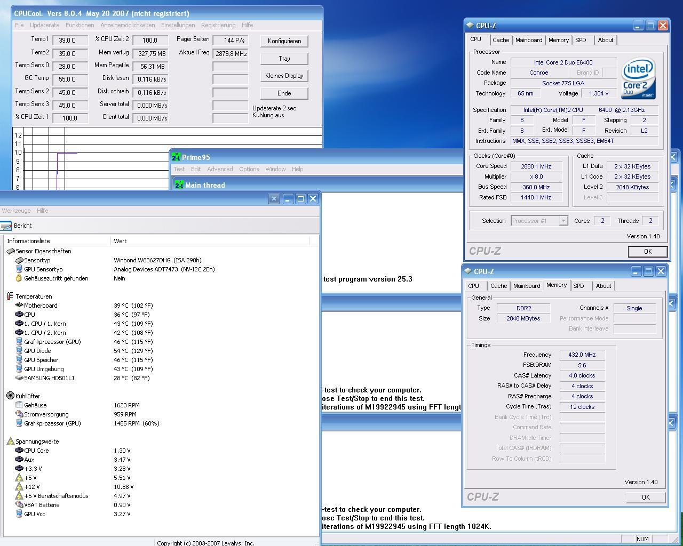Screen dimensions: 683x546
Task: Click the Main thread window icon
Action: tap(179, 185)
